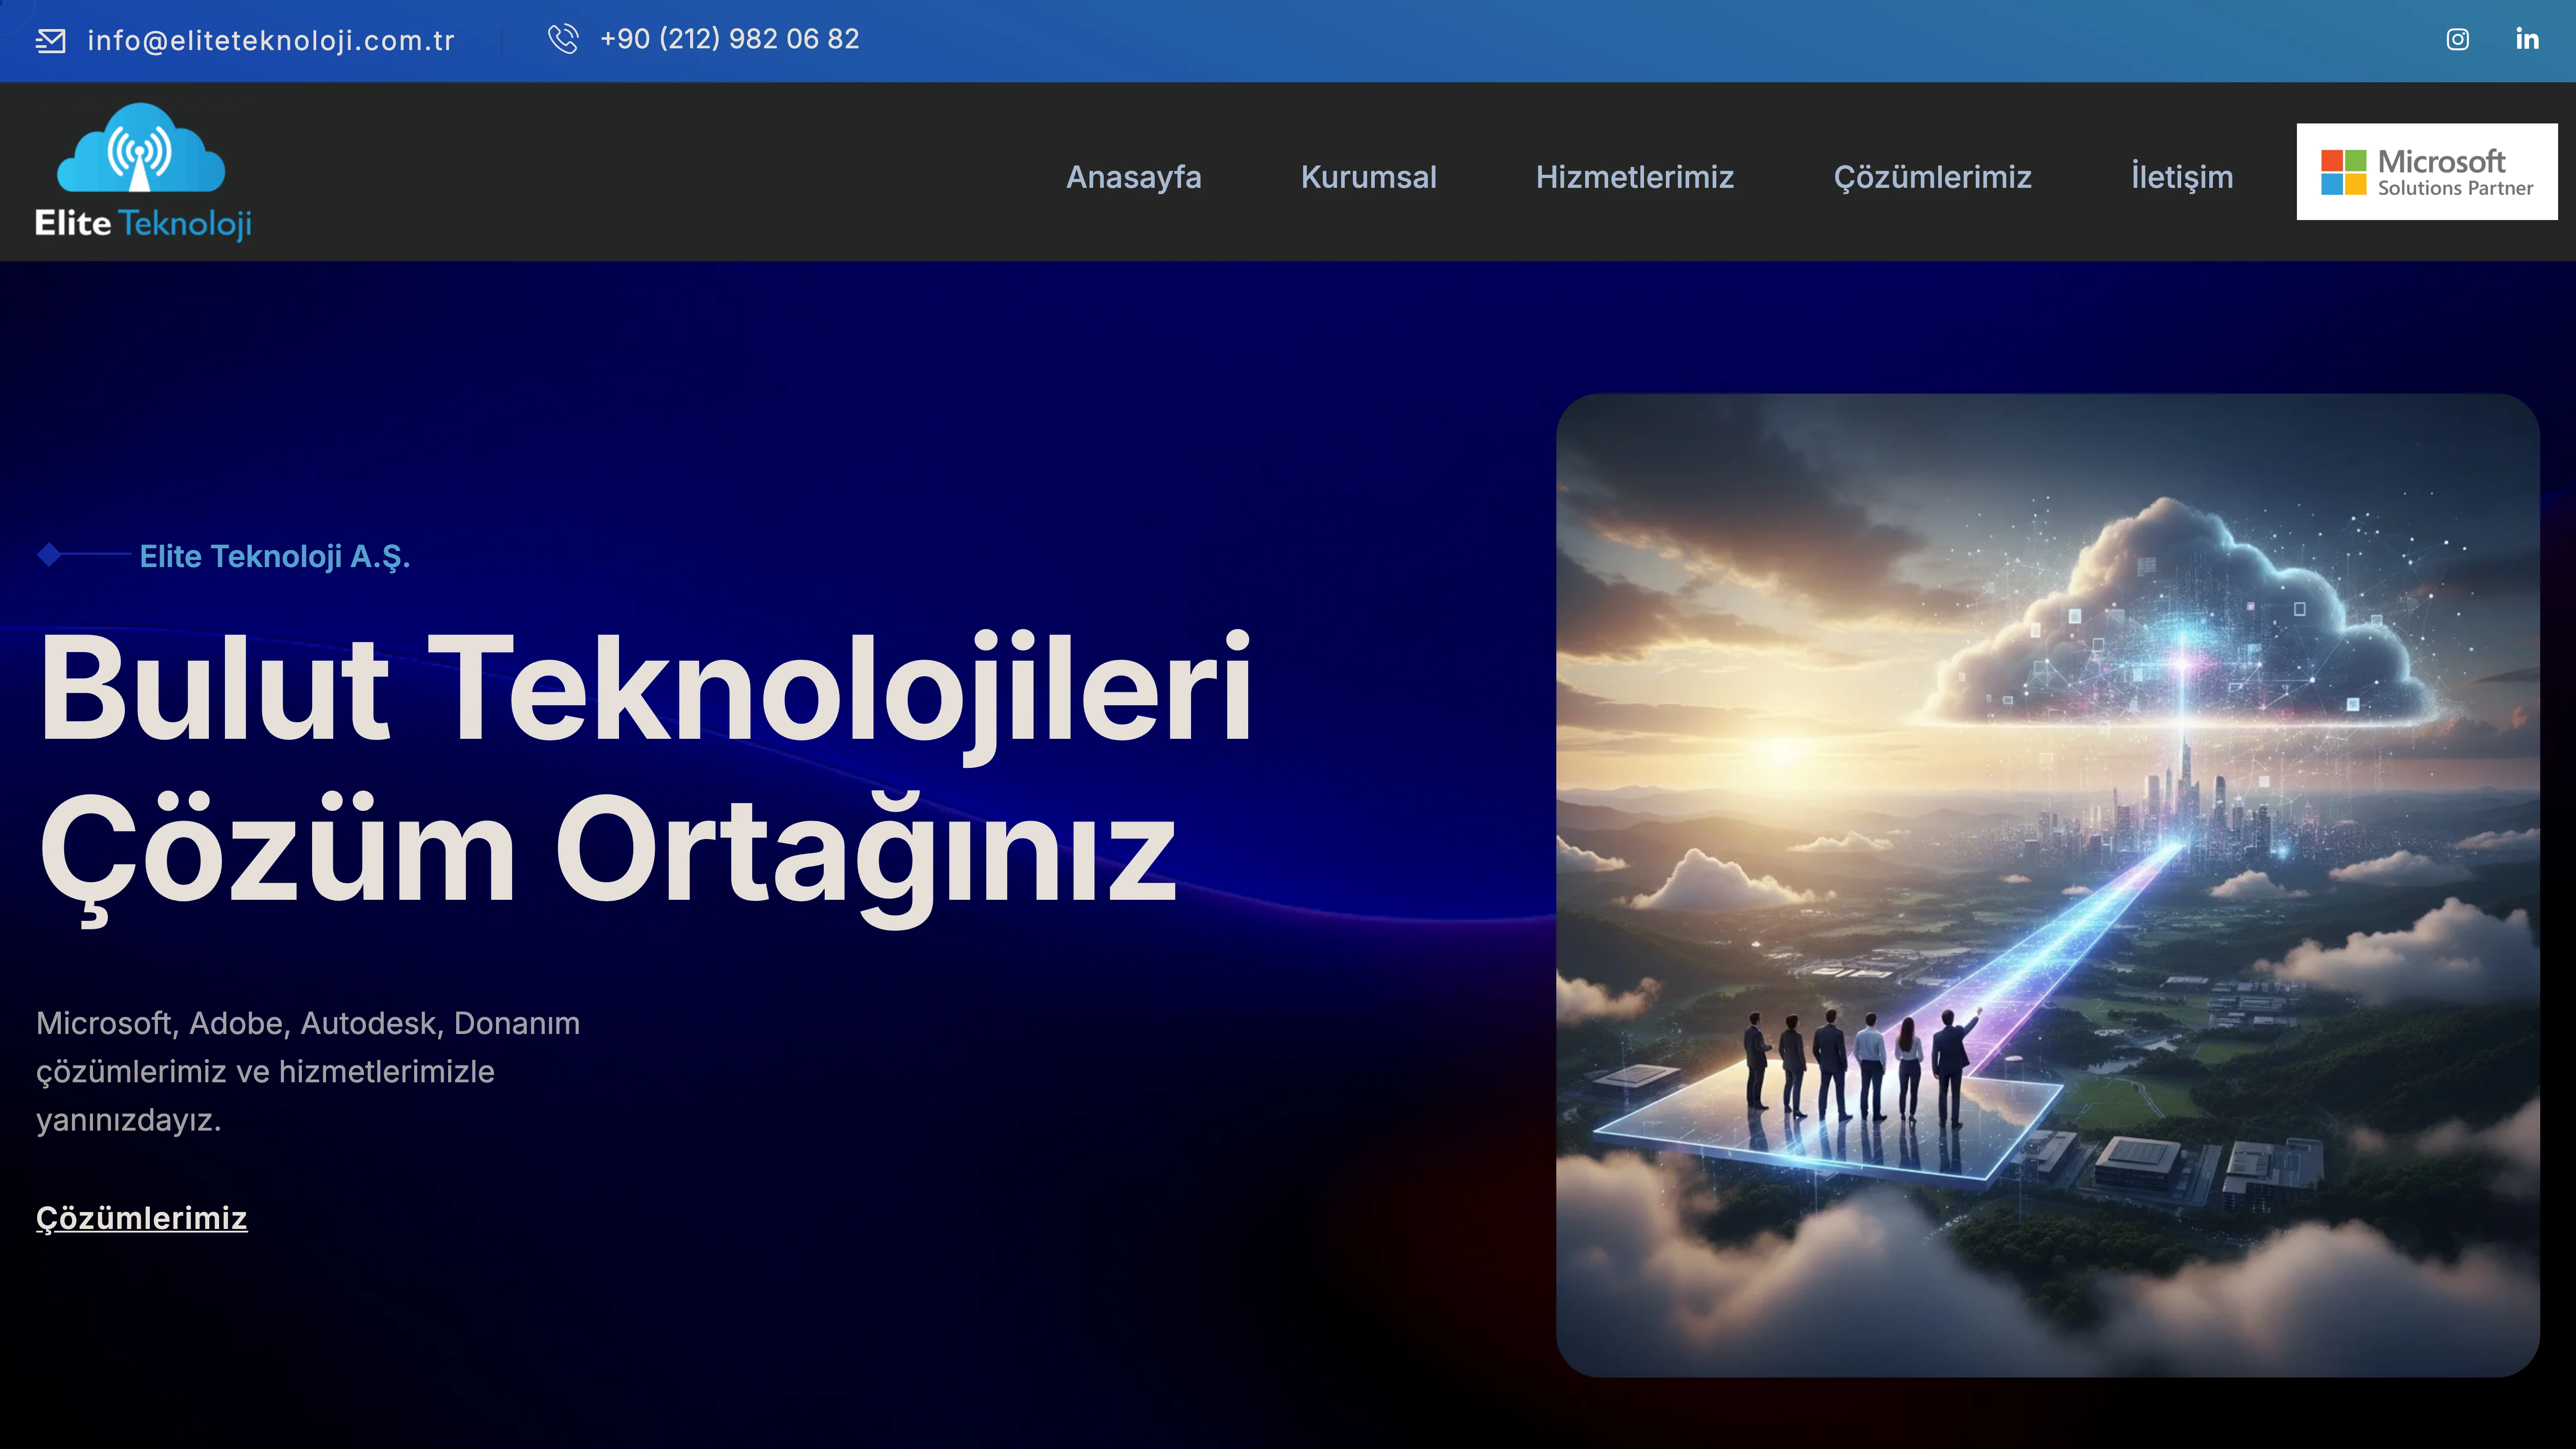This screenshot has height=1449, width=2576.
Task: Open the Instagram profile icon
Action: point(2458,39)
